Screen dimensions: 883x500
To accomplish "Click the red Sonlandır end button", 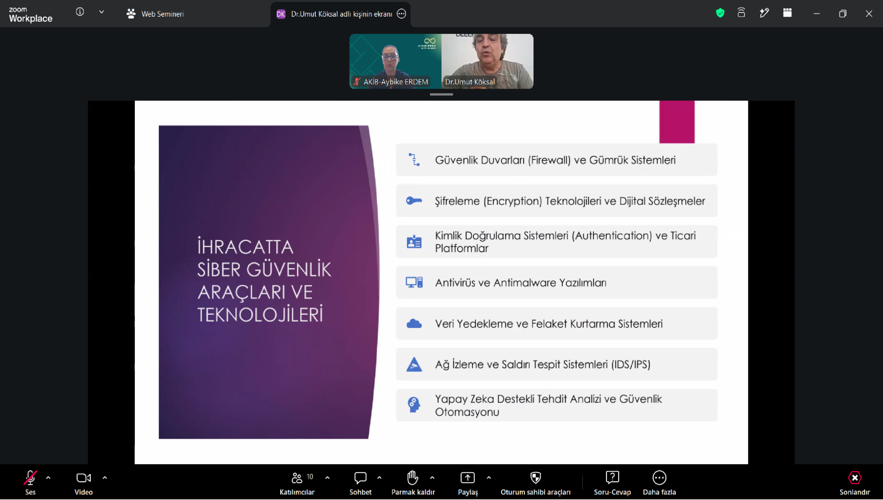I will point(854,478).
